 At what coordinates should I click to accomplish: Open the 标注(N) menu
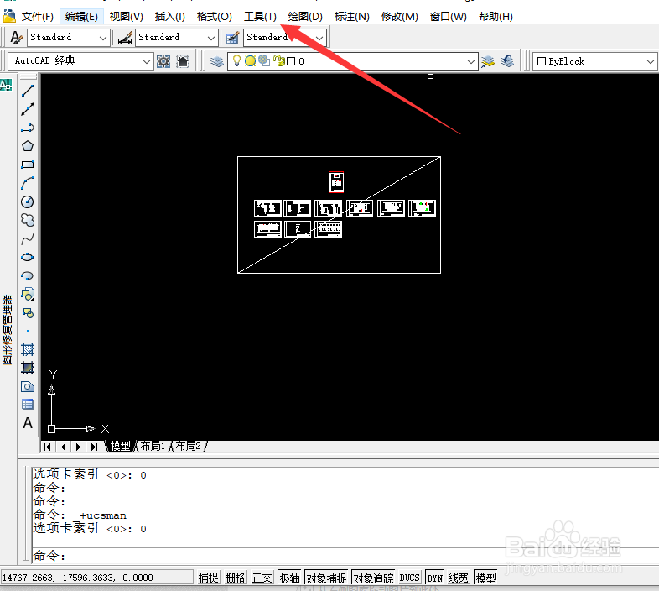click(352, 17)
